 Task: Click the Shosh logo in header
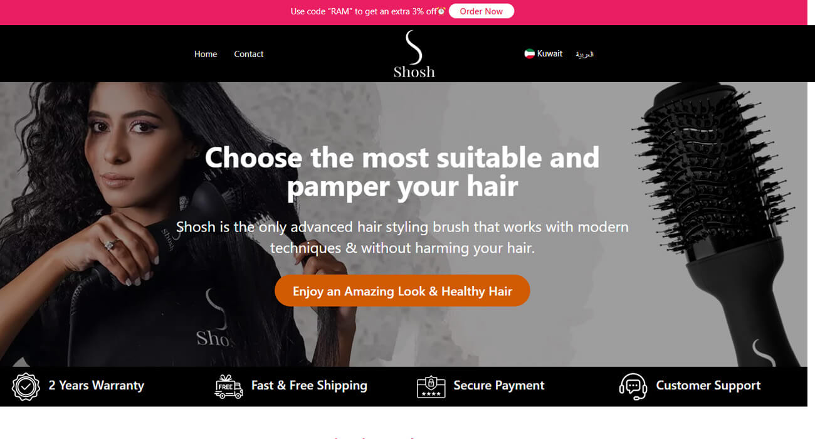click(x=414, y=54)
